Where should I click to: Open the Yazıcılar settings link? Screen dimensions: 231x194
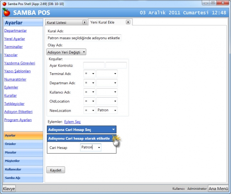pyautogui.click(x=11, y=55)
